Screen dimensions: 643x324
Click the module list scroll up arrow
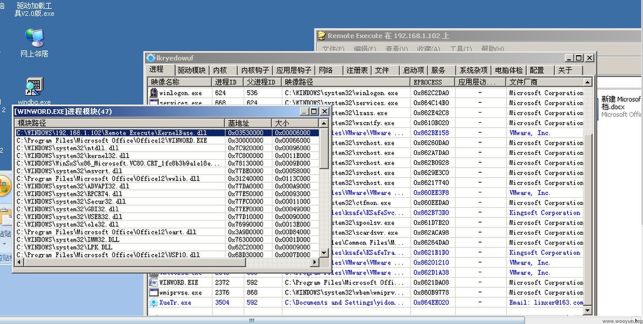(x=324, y=123)
